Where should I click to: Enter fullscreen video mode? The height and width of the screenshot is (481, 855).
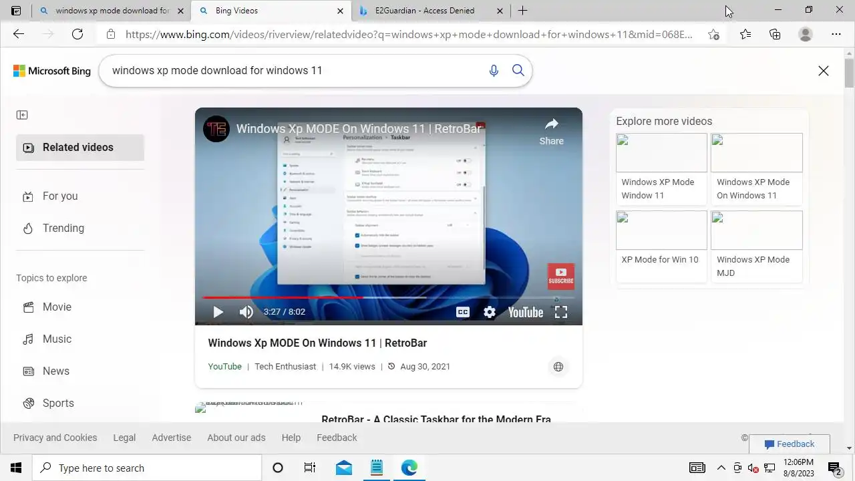[x=561, y=312]
